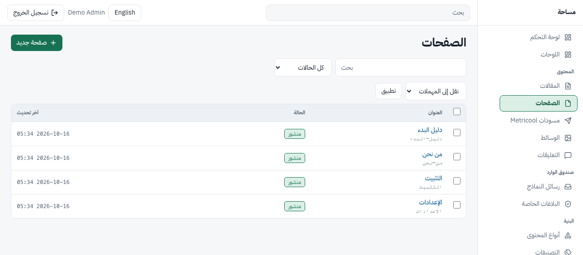
Task: Click the منشور badge in التثبيت row
Action: coord(295,182)
